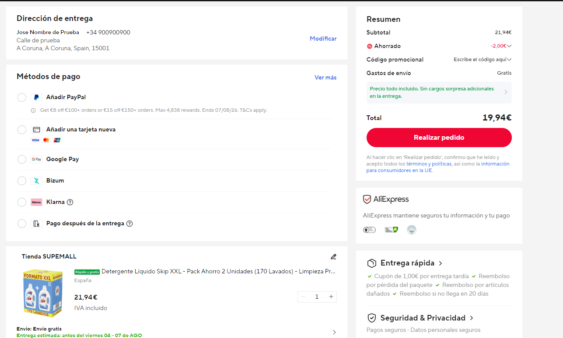563x338 pixels.
Task: Click the IVA incluido label
Action: click(91, 308)
